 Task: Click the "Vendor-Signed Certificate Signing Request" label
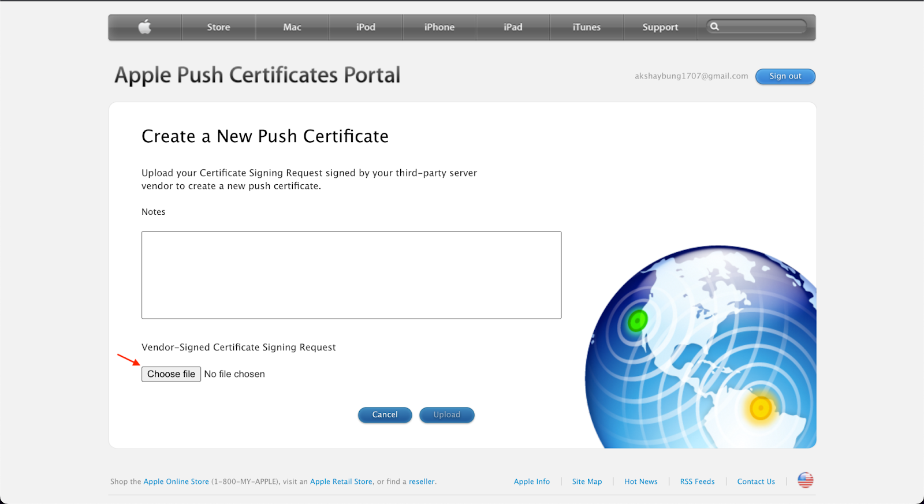[x=239, y=347]
